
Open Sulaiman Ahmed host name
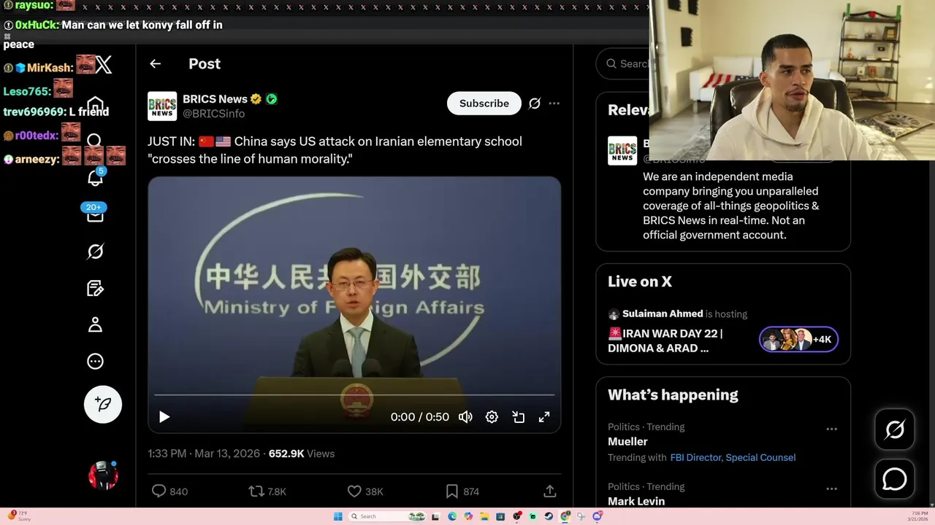(x=663, y=314)
